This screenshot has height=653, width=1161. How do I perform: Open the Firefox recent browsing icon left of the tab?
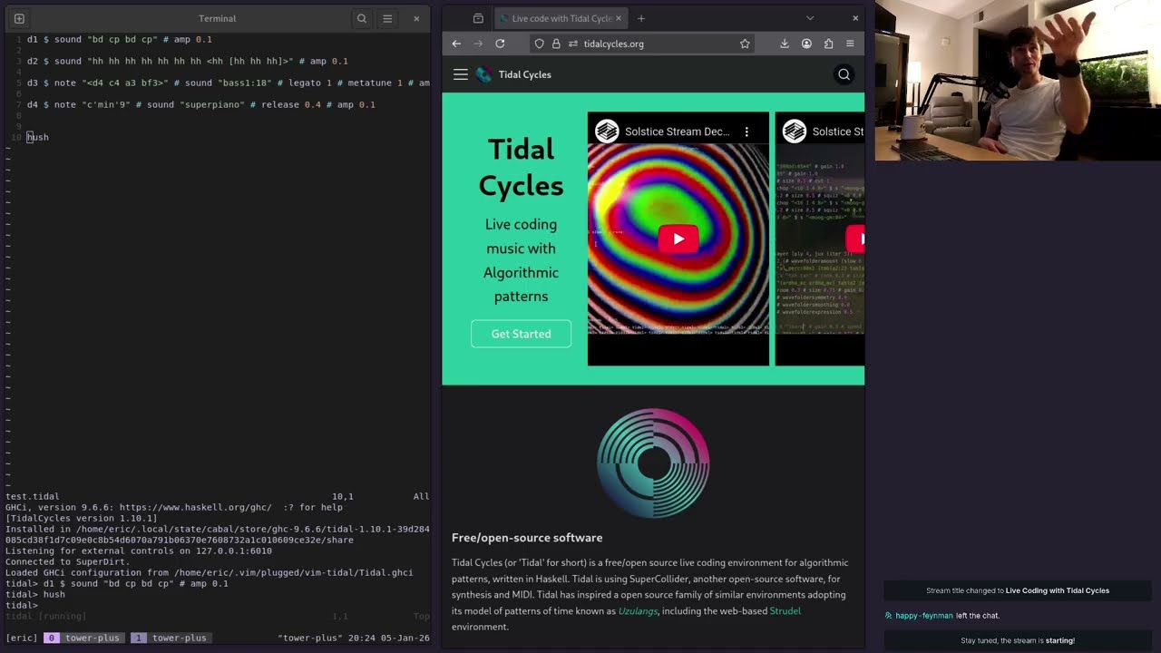[478, 18]
